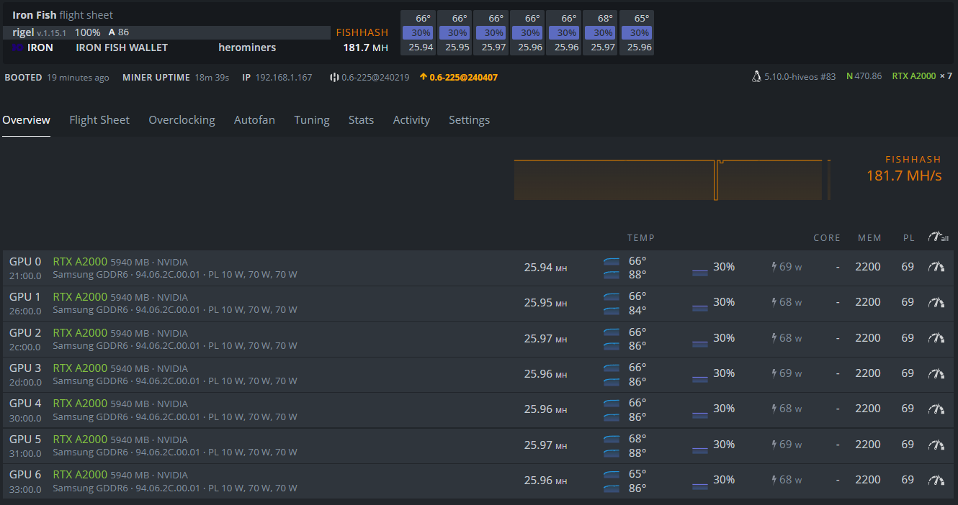
Task: Click the MINER UPTIME 18m 39s label
Action: (176, 77)
